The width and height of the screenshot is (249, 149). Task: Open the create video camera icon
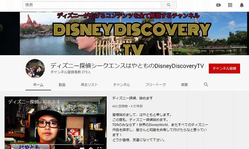(219, 5)
